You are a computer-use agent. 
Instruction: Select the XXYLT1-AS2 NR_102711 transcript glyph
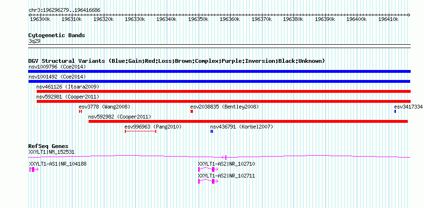coord(208,181)
